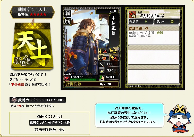Click the golden 天上 lottery ticket image

pos(32,45)
